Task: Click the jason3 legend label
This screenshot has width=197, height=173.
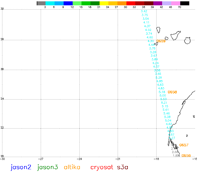Action: point(47,167)
